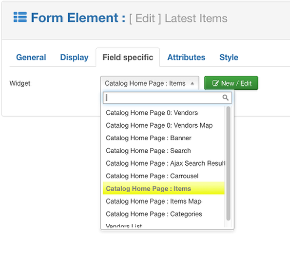Click the dropdown list scrollbar
The image size is (290, 280).
228,163
